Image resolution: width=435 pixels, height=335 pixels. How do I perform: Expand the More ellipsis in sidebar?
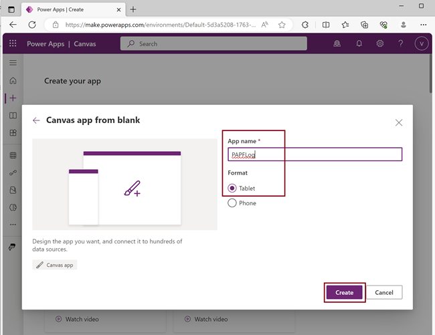click(x=13, y=225)
